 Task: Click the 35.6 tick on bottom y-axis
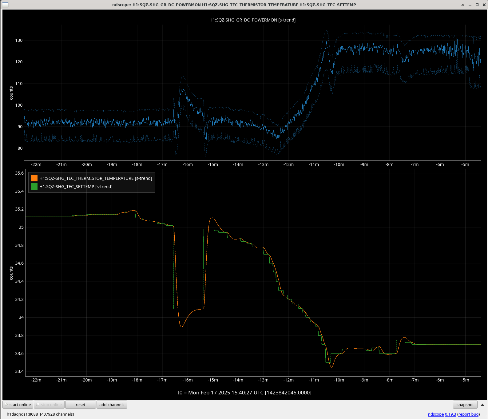[19, 173]
